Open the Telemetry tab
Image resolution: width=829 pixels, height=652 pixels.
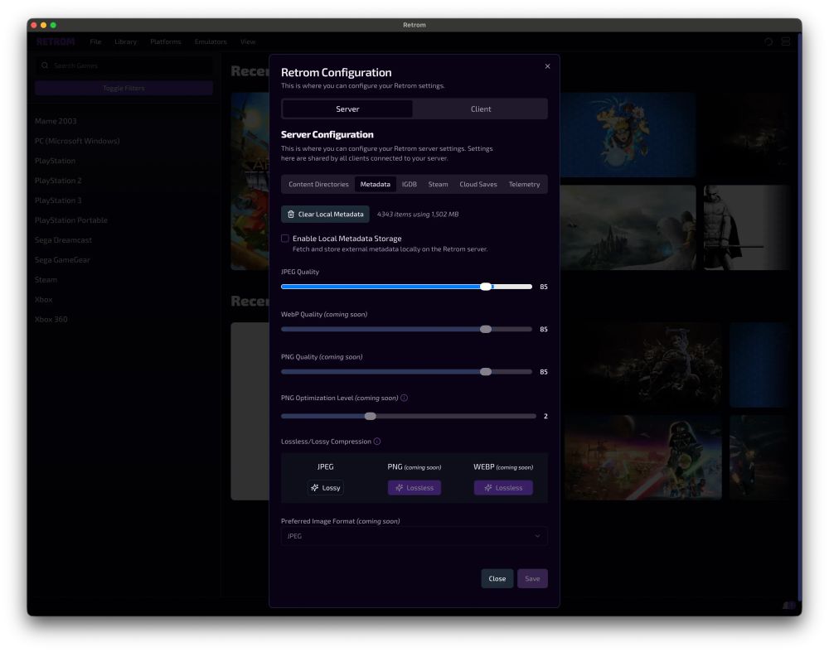pos(524,185)
